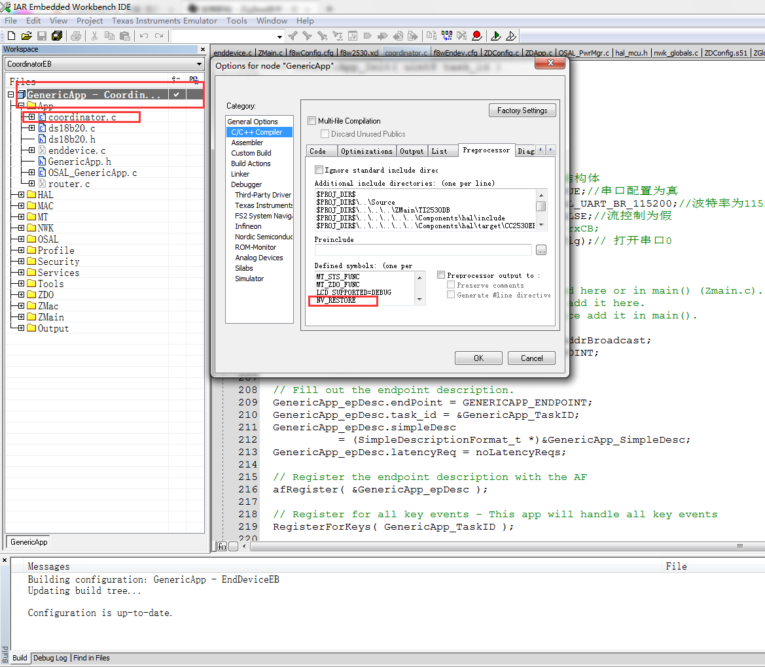Click the include directories scrollbar thumb
Viewport: 765px width, 667px height.
pyautogui.click(x=541, y=206)
